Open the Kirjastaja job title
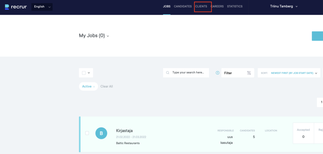 tap(124, 131)
